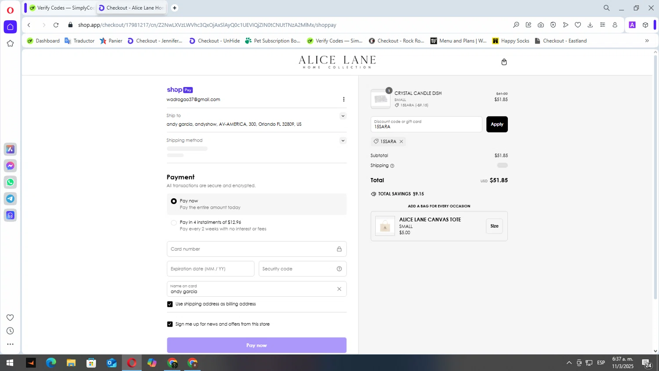Go back to the previous page

tap(29, 25)
